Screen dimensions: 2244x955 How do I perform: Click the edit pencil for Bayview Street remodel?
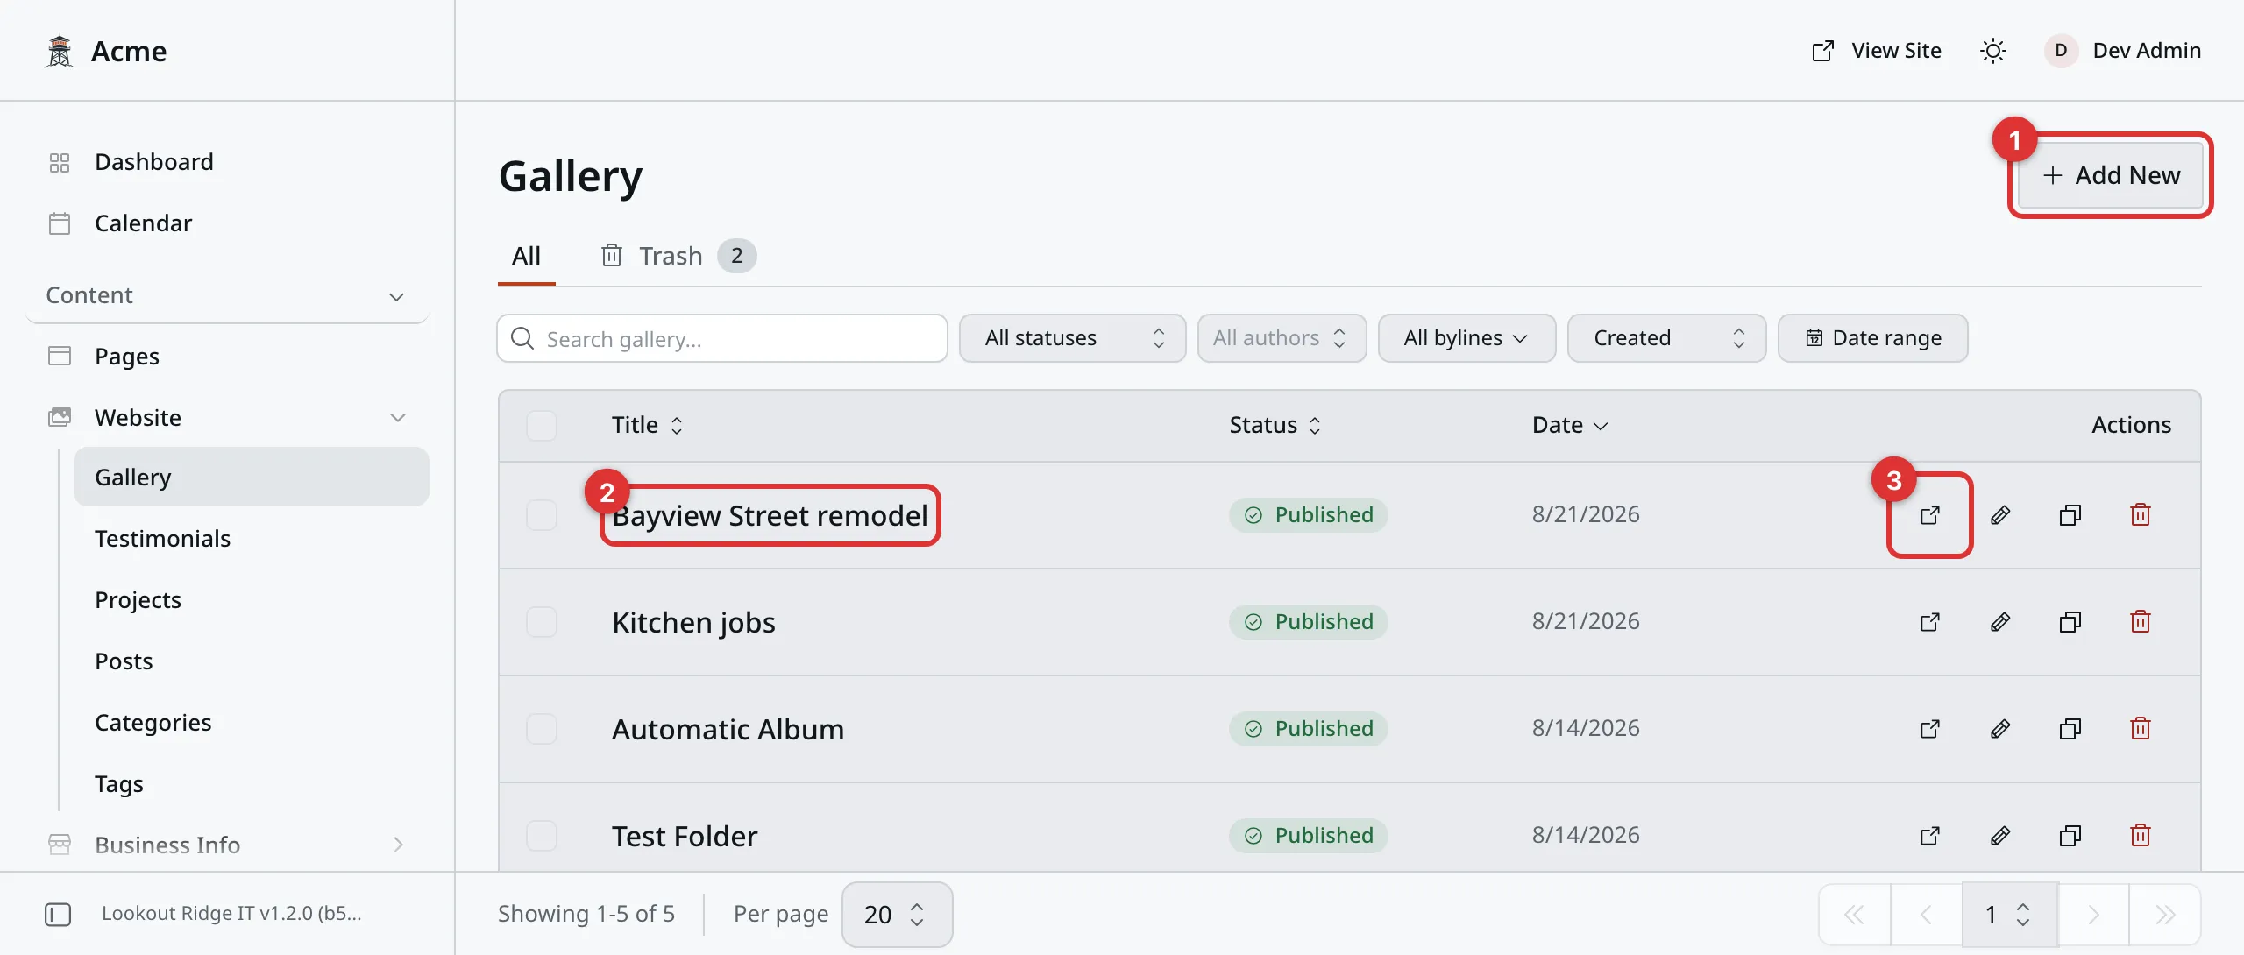coord(2000,515)
